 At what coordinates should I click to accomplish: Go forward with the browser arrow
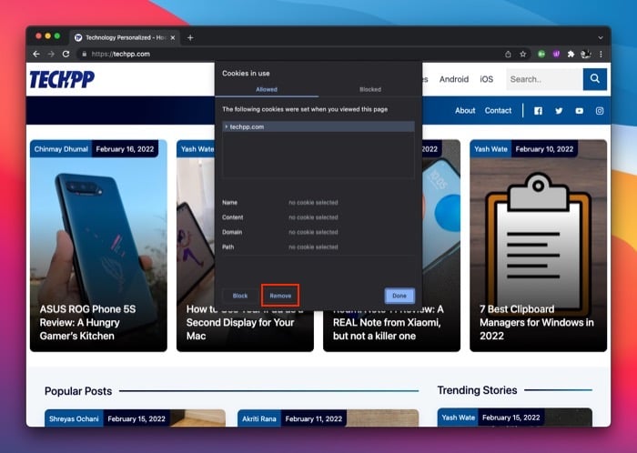(51, 54)
